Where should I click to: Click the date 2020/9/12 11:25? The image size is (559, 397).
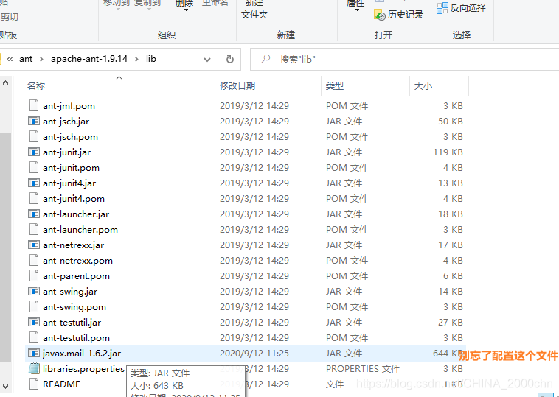click(x=254, y=354)
